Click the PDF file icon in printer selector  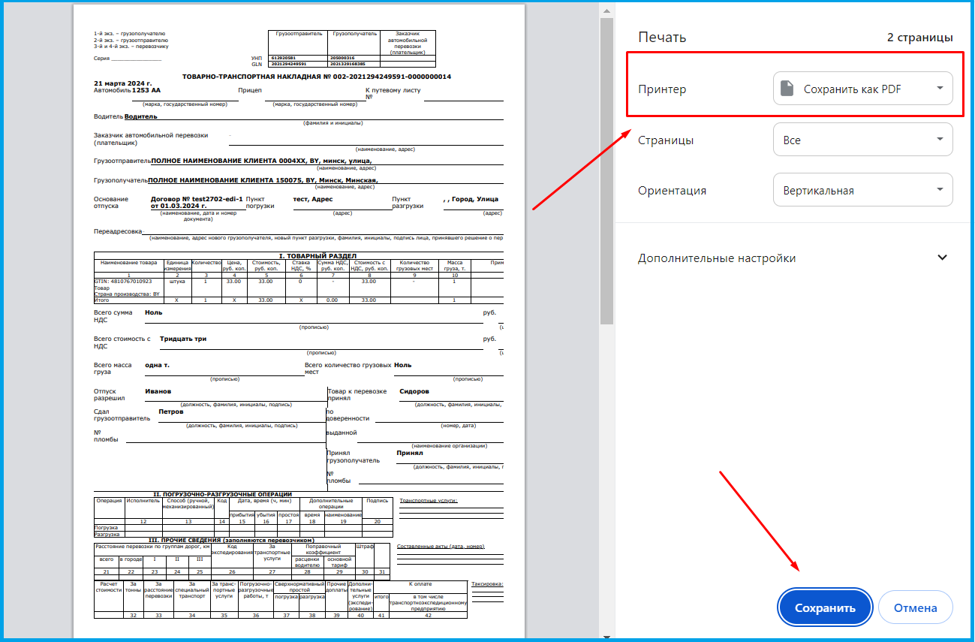787,89
